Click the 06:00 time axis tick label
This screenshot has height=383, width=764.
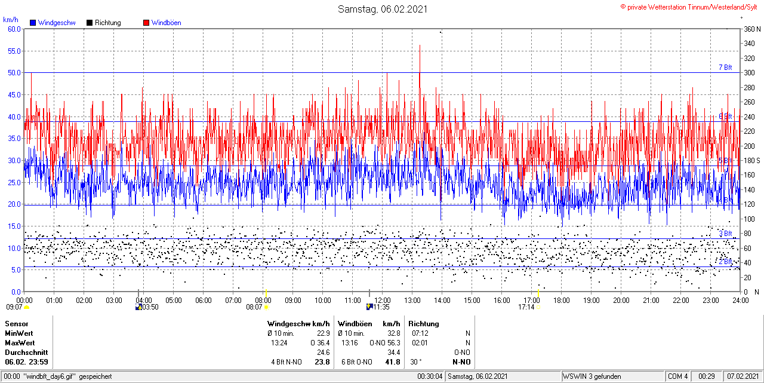[204, 300]
